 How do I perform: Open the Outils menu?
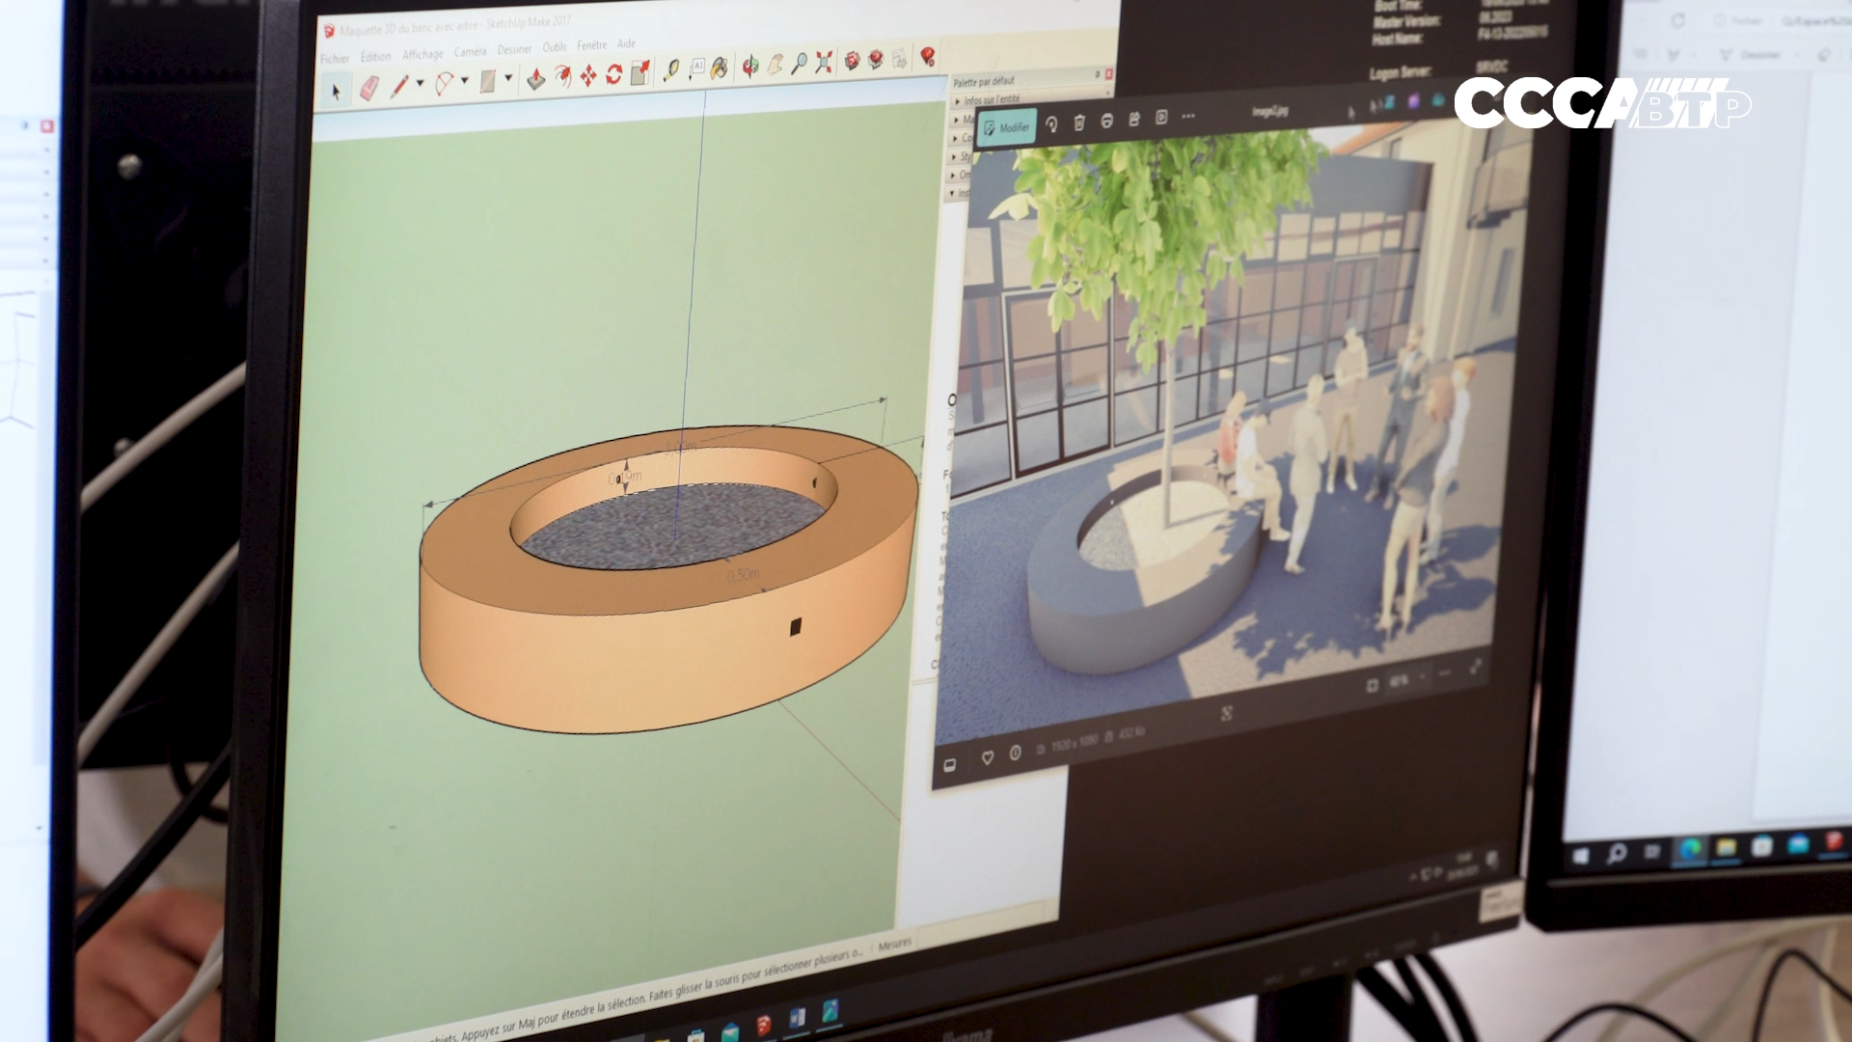555,46
